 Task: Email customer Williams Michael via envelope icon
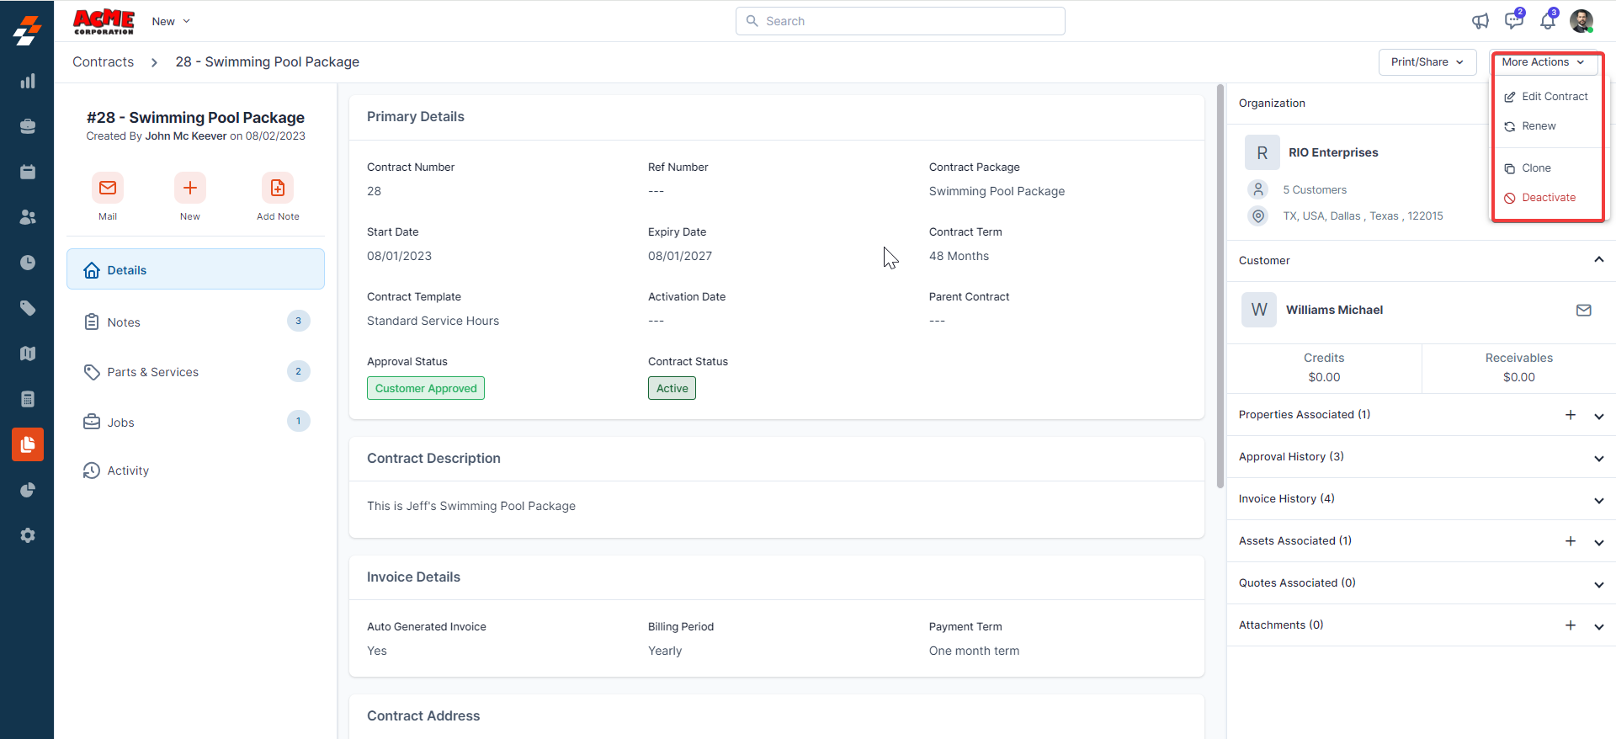coord(1583,310)
